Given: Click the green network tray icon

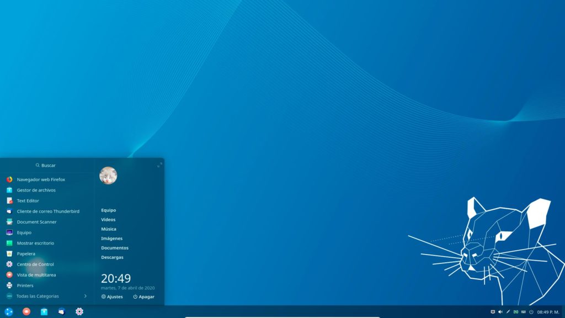Looking at the screenshot, I should pyautogui.click(x=516, y=312).
